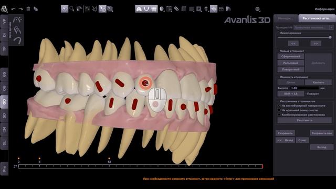The image size is (336, 189).
Task: Undo the last action
Action: [13, 9]
